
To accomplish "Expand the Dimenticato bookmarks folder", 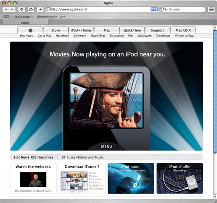I will tap(46, 17).
